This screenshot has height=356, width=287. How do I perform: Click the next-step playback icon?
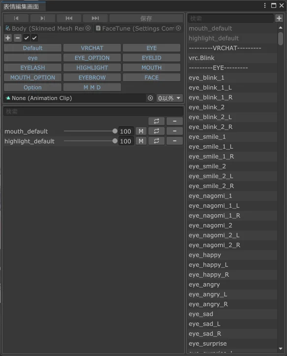tap(43, 18)
